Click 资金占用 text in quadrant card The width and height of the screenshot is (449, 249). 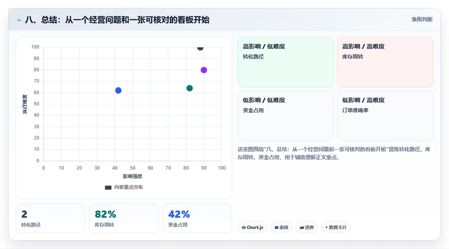pyautogui.click(x=253, y=110)
